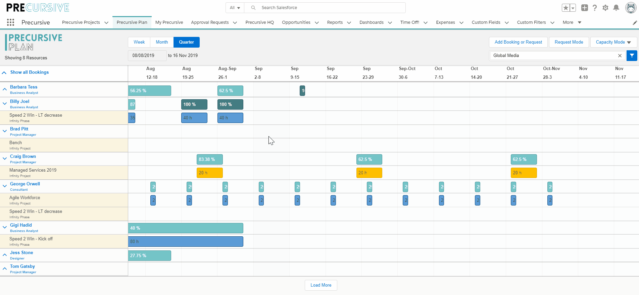Open the Notifications bell icon

point(616,8)
